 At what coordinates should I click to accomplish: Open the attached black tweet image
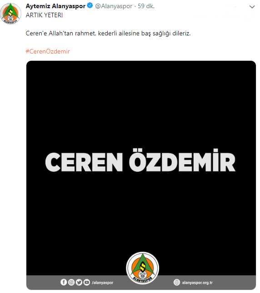coord(141,175)
